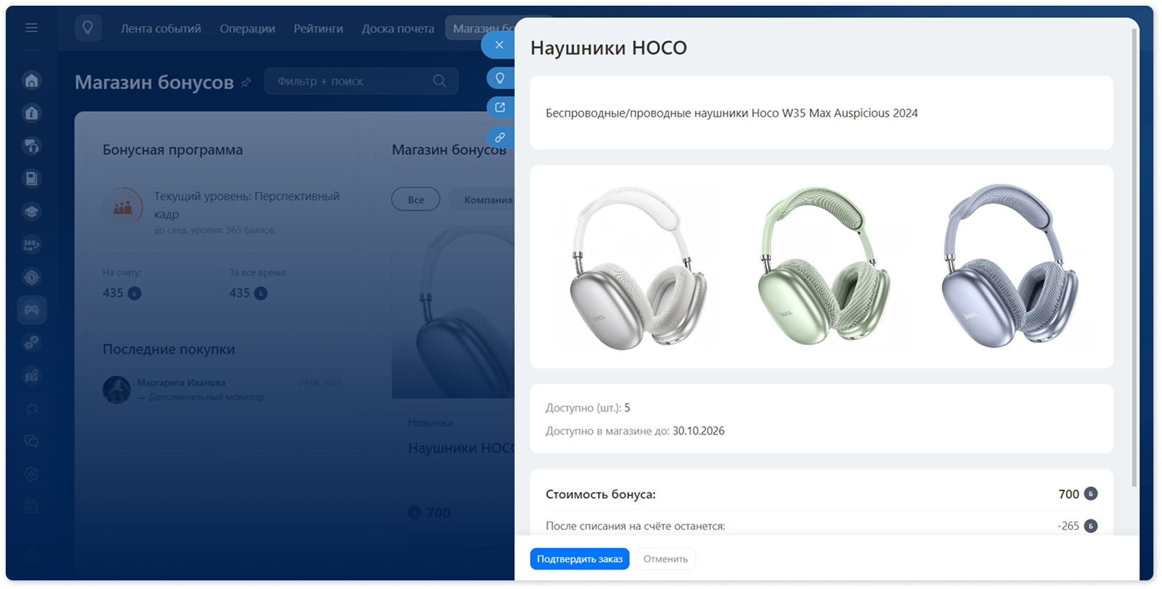Click the lightbulb icon beside the product panel
This screenshot has width=1162, height=589.
click(500, 78)
